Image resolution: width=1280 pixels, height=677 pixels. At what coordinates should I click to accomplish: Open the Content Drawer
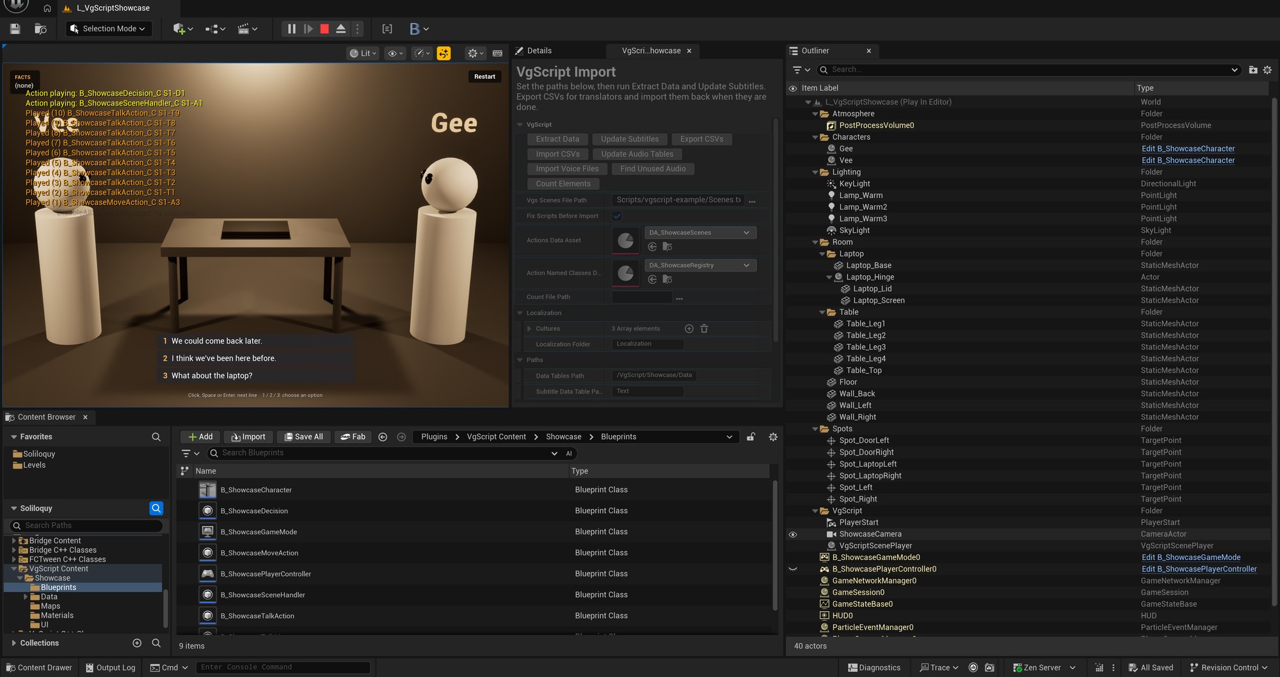(39, 668)
